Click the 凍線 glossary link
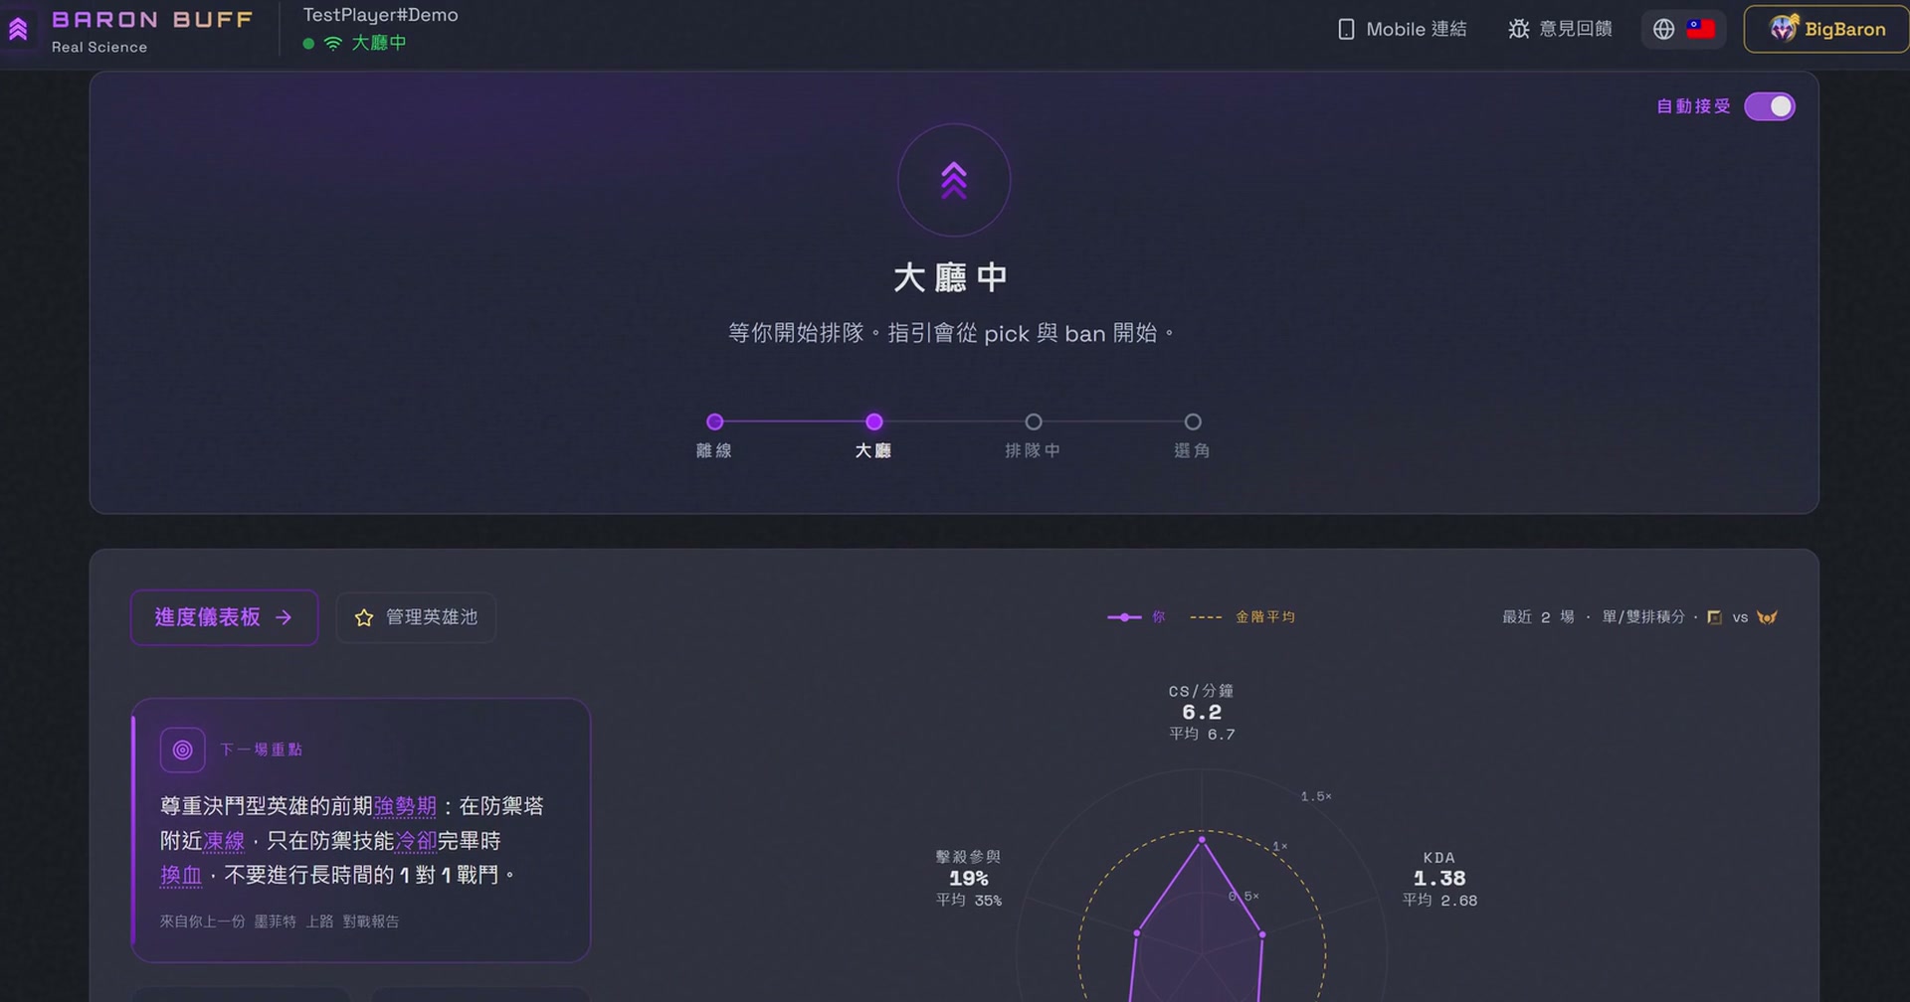This screenshot has width=1910, height=1002. (x=224, y=841)
